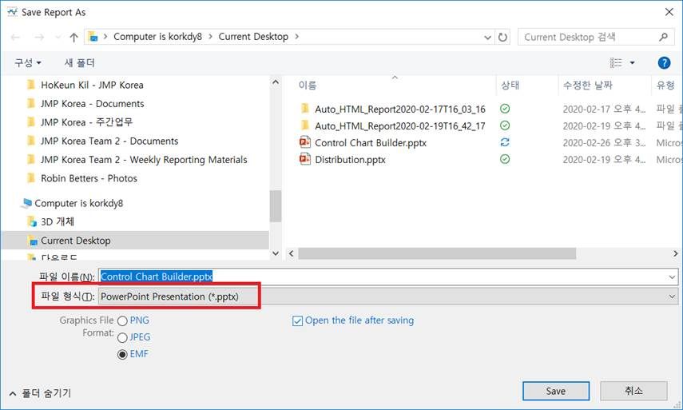This screenshot has height=410, width=683.
Task: Click the view options icon
Action: click(617, 62)
